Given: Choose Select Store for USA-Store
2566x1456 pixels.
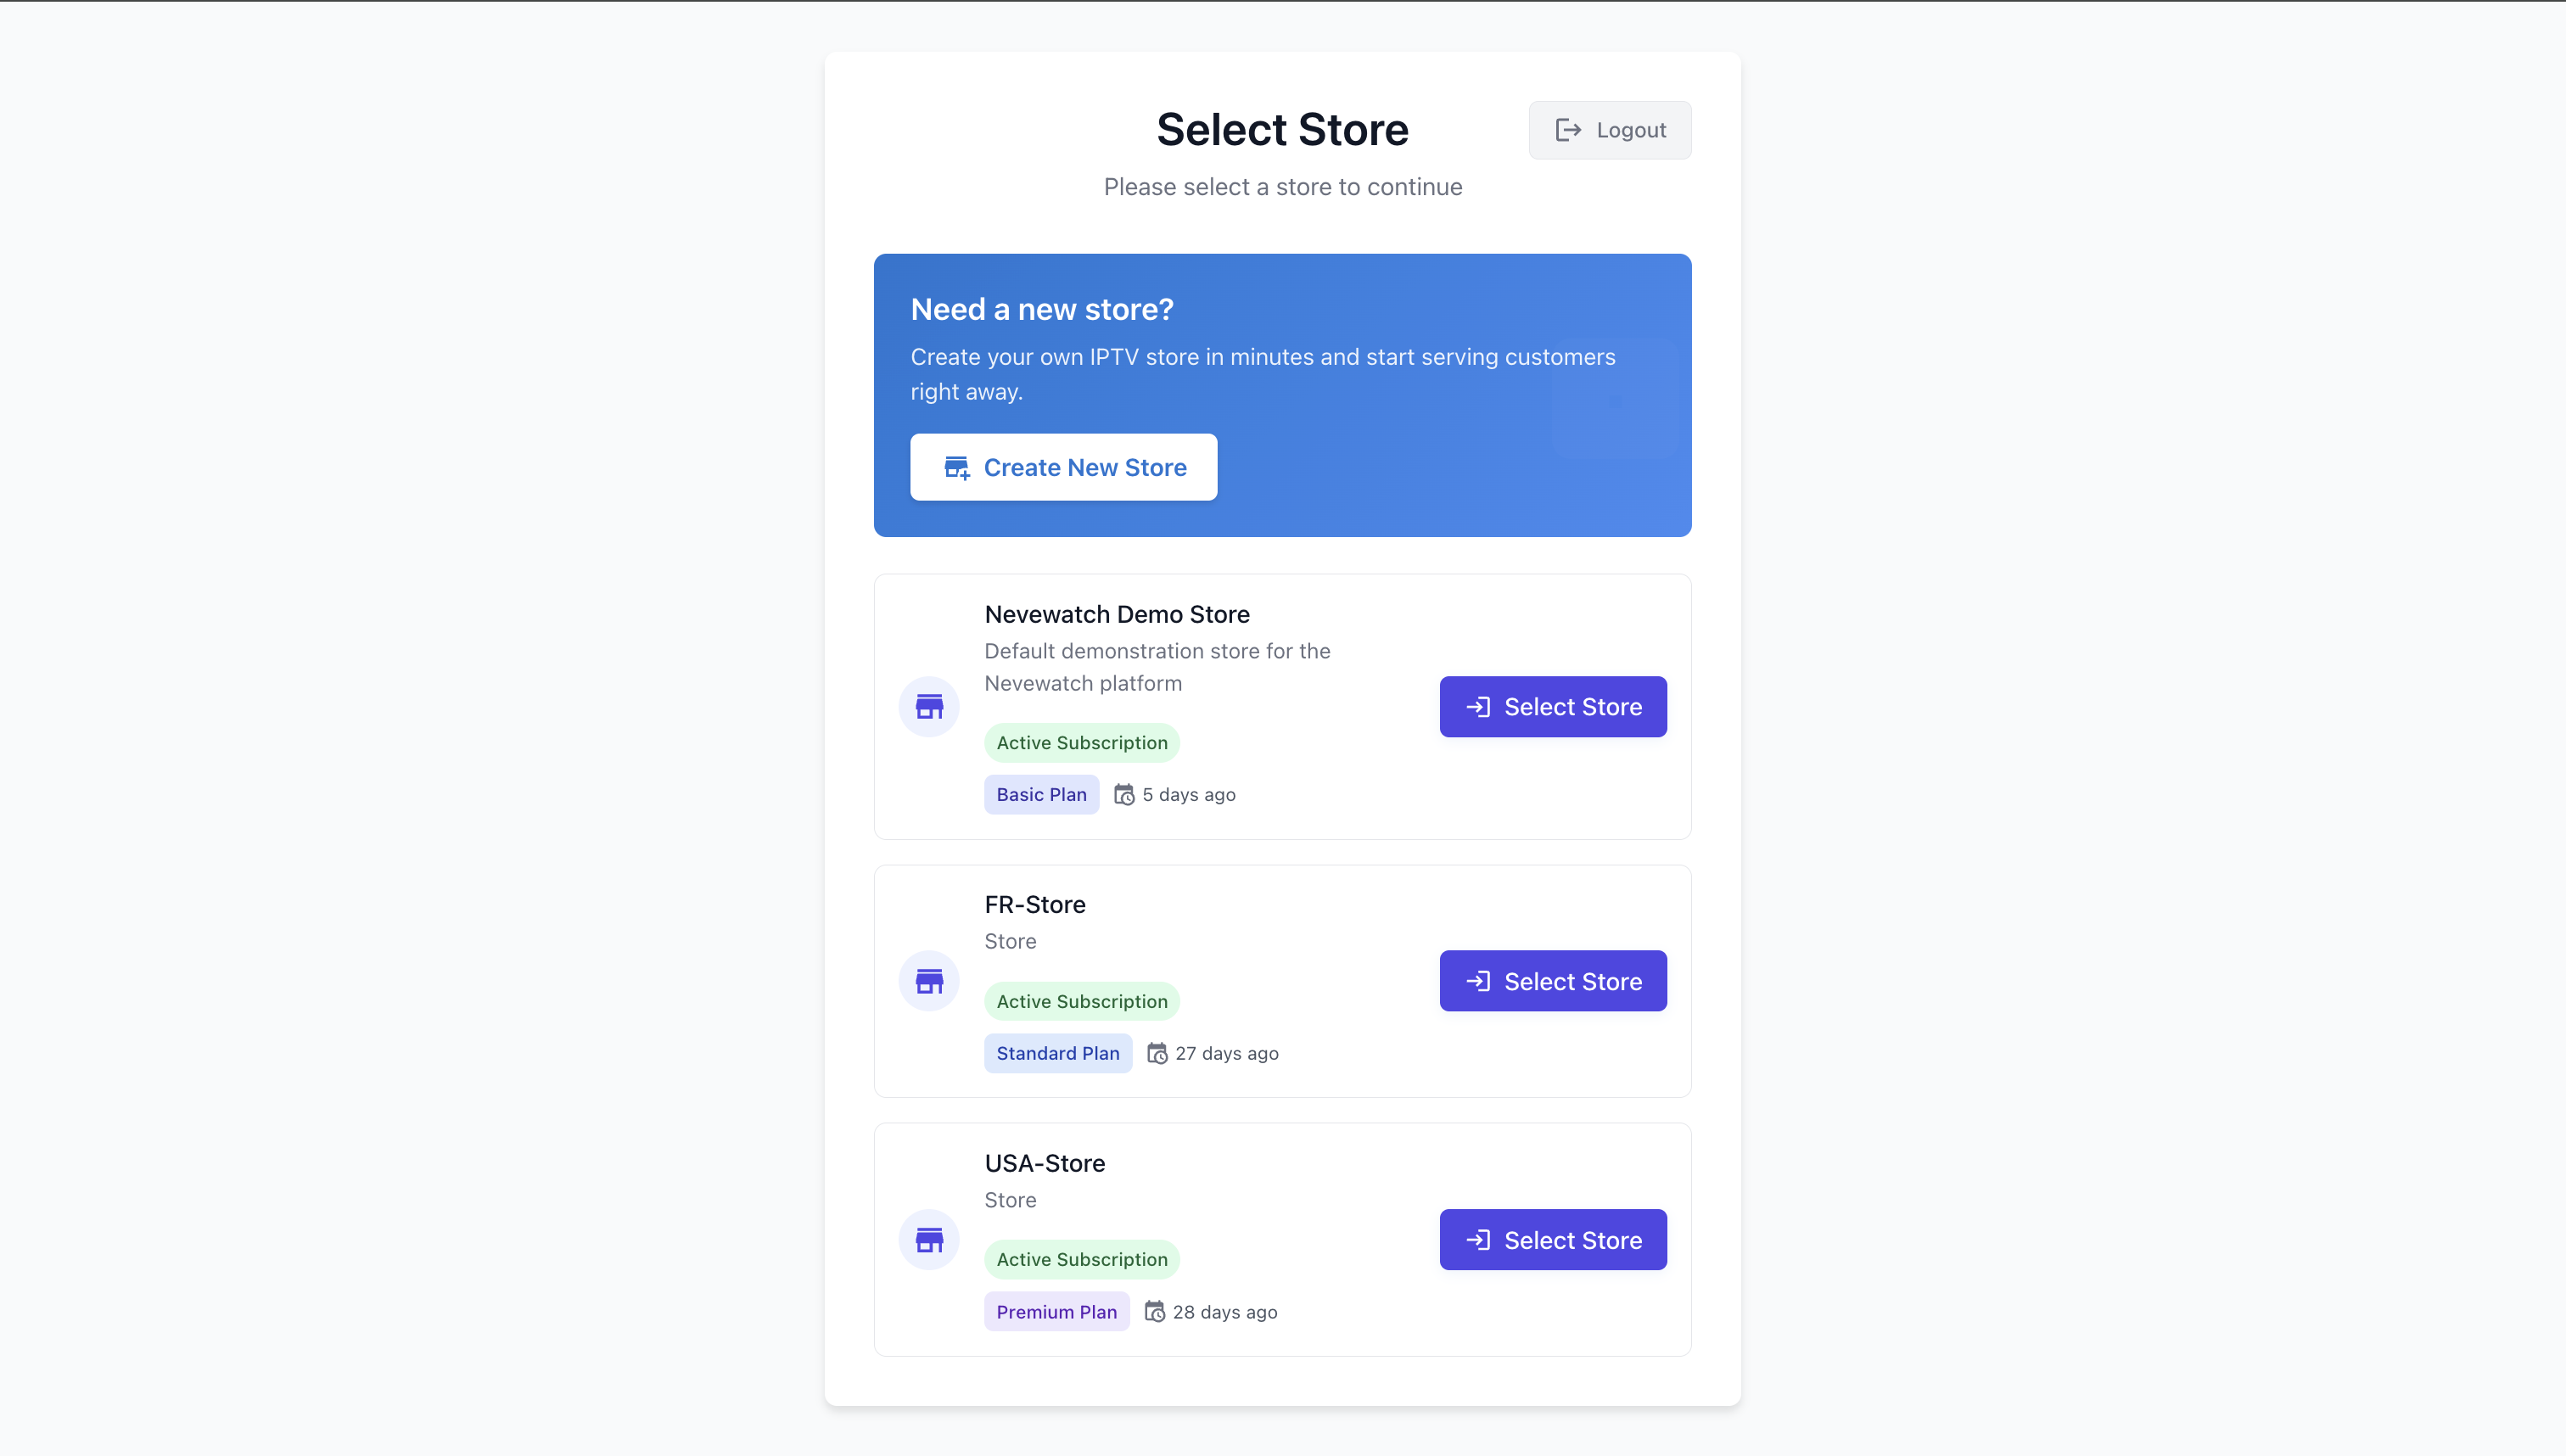Looking at the screenshot, I should point(1552,1240).
